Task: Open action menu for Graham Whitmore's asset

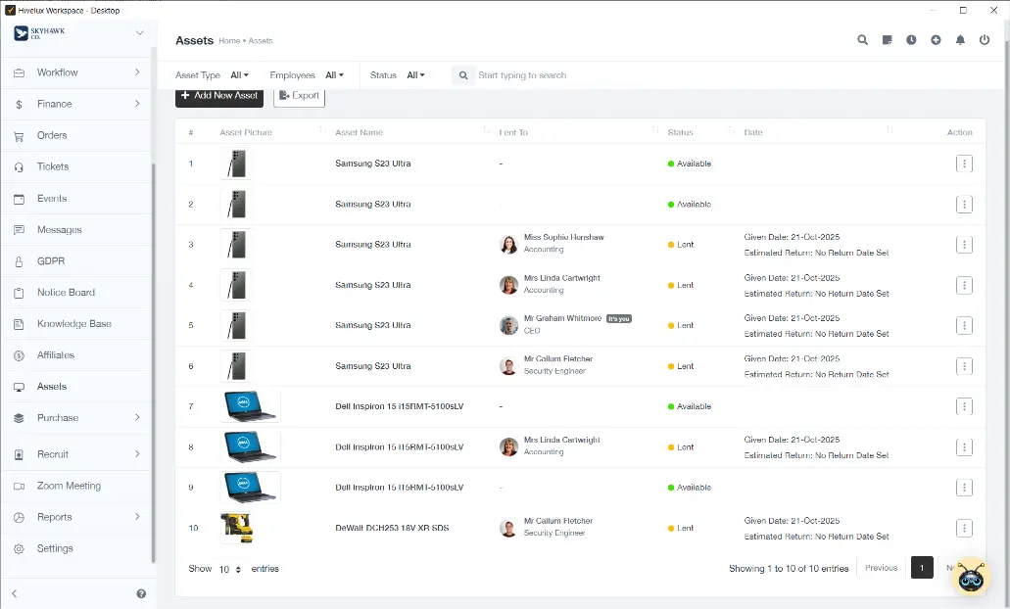Action: click(964, 326)
